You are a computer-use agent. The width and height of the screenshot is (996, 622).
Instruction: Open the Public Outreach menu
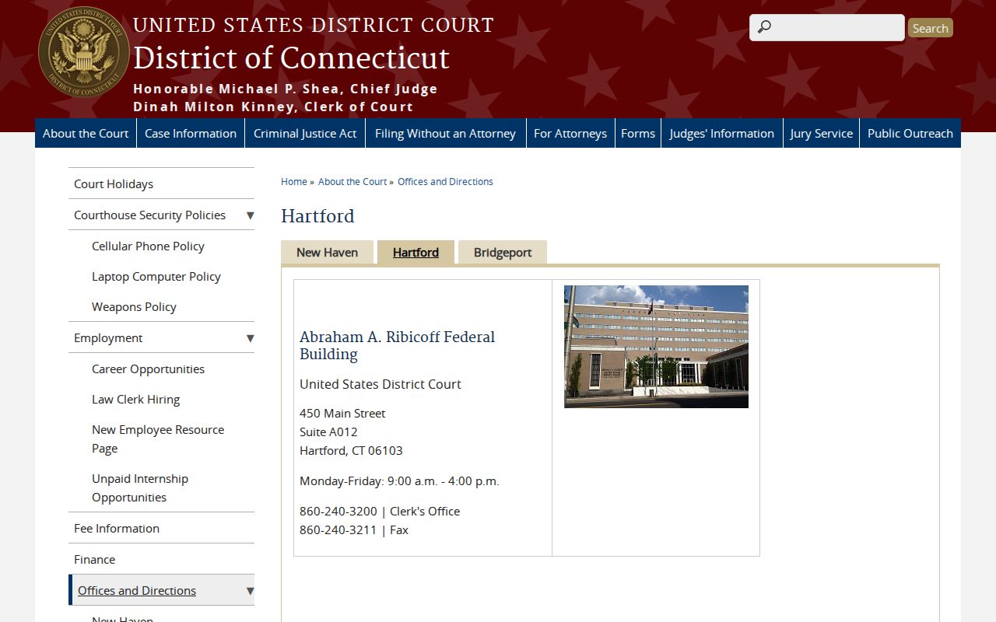click(x=910, y=133)
